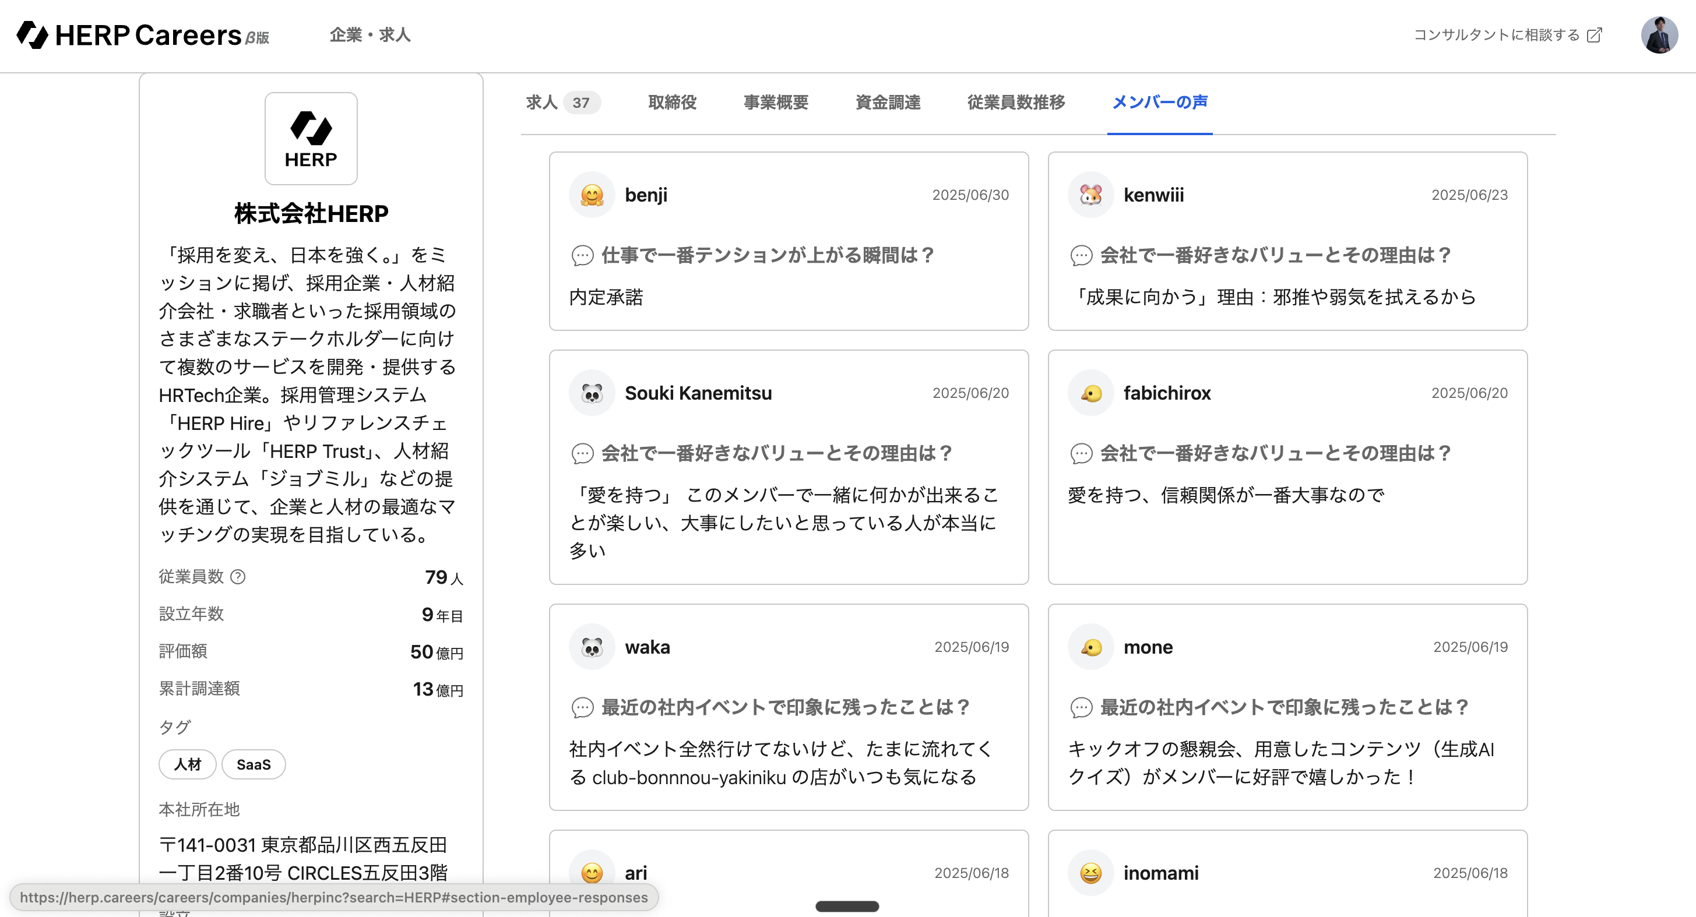Click the HERP Careers logo icon
This screenshot has width=1696, height=917.
(32, 35)
